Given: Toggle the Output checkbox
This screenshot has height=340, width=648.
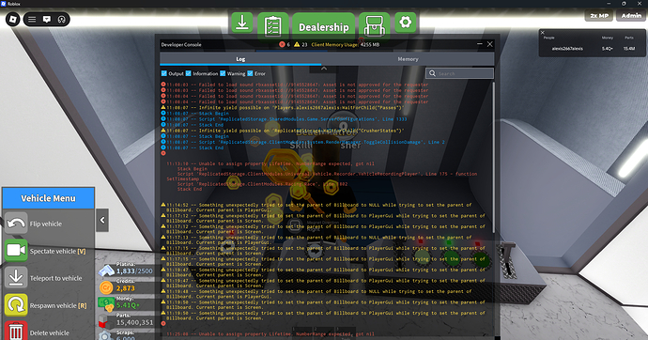Looking at the screenshot, I should click(x=164, y=73).
